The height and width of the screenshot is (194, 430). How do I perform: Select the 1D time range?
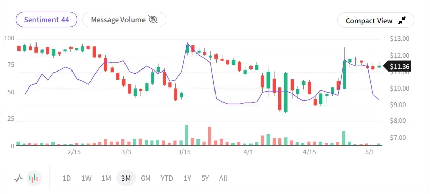67,179
